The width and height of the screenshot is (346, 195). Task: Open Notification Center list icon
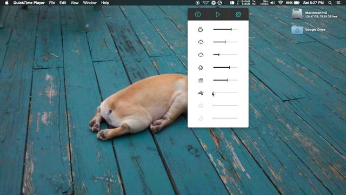point(338,3)
